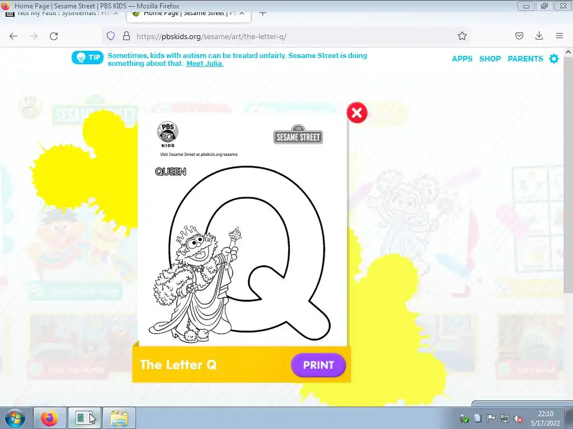The image size is (573, 429).
Task: Close the Sesame Street tab
Action: 242,13
